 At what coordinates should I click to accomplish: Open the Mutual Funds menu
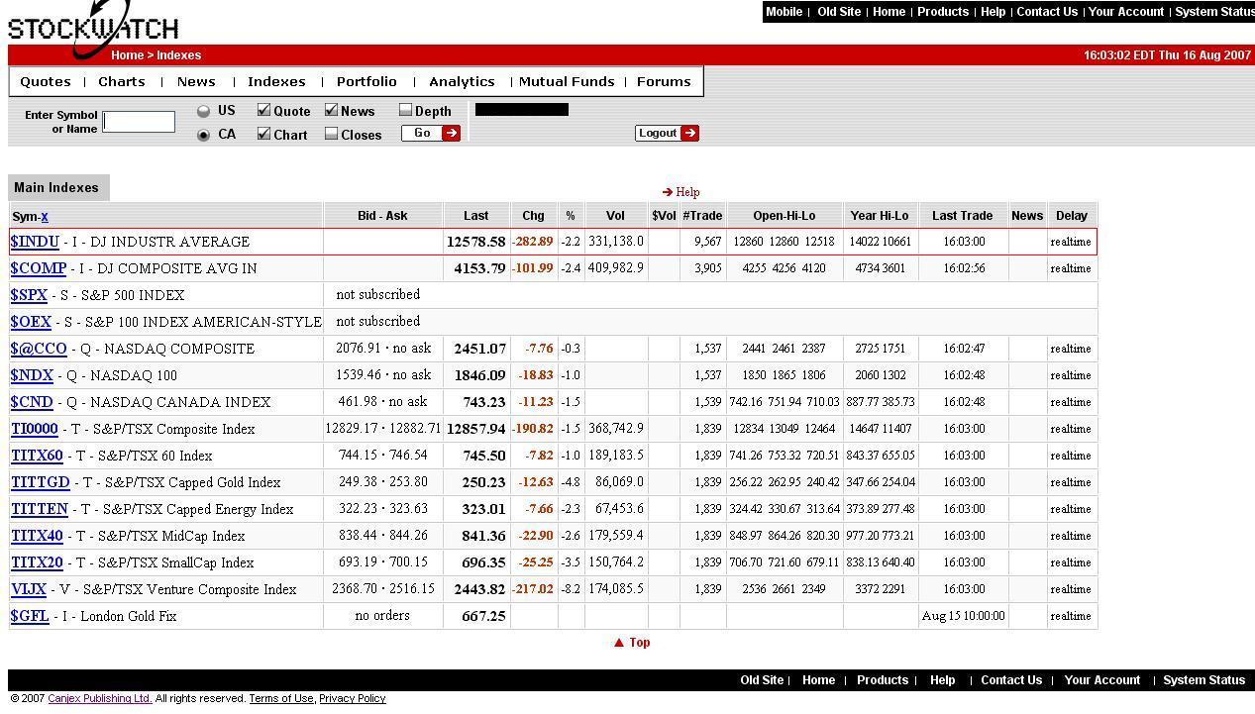(x=566, y=82)
